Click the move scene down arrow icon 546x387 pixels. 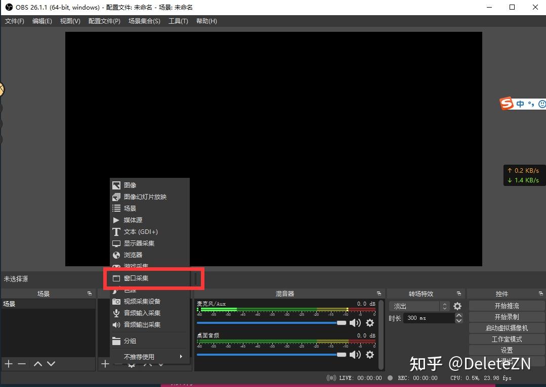coord(50,364)
